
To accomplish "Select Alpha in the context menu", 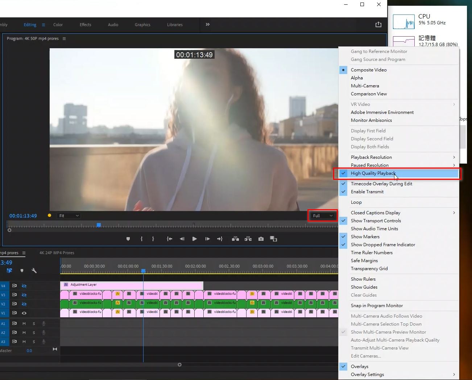I will tap(399, 78).
